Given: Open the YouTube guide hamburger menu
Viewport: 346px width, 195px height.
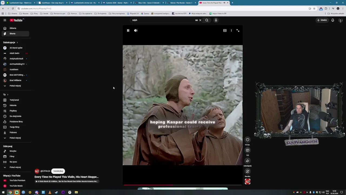Looking at the screenshot, I should pos(5,20).
